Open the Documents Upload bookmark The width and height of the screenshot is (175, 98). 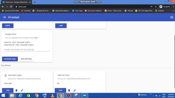coord(94,11)
